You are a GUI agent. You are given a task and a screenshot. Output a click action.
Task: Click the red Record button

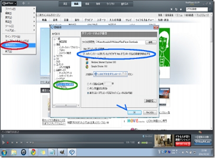tap(8, 143)
